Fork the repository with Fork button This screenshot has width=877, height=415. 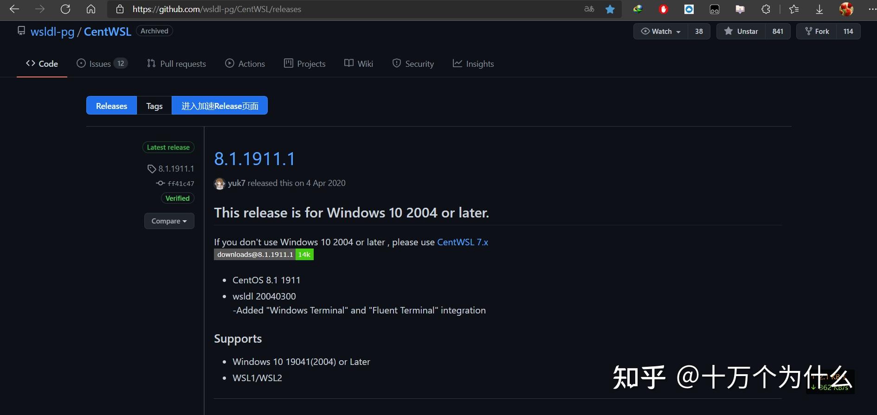click(817, 31)
